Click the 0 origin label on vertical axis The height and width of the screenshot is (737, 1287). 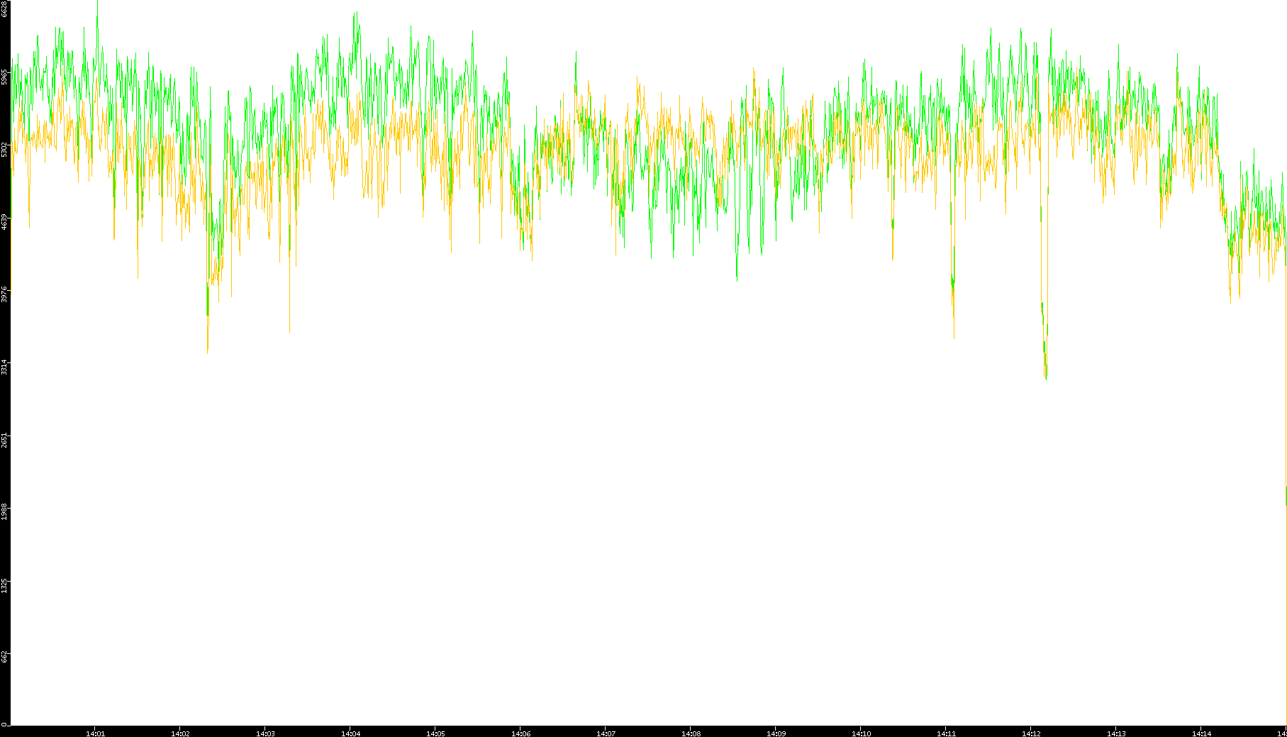(4, 724)
